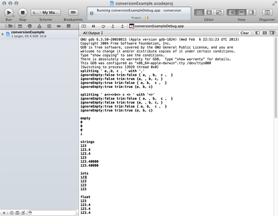Toggle the Navigator pane view

[x=231, y=13]
